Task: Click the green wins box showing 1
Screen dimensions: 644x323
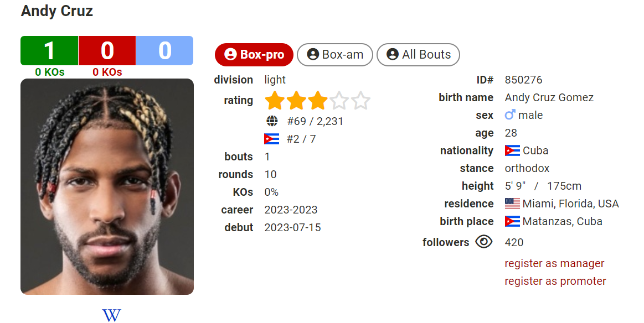Action: click(x=49, y=50)
